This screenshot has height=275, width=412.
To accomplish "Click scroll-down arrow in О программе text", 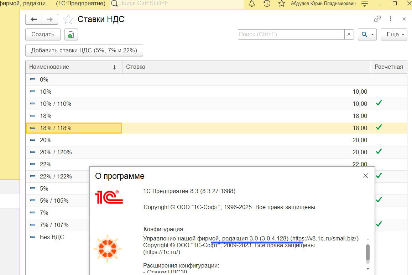I will click(x=368, y=269).
